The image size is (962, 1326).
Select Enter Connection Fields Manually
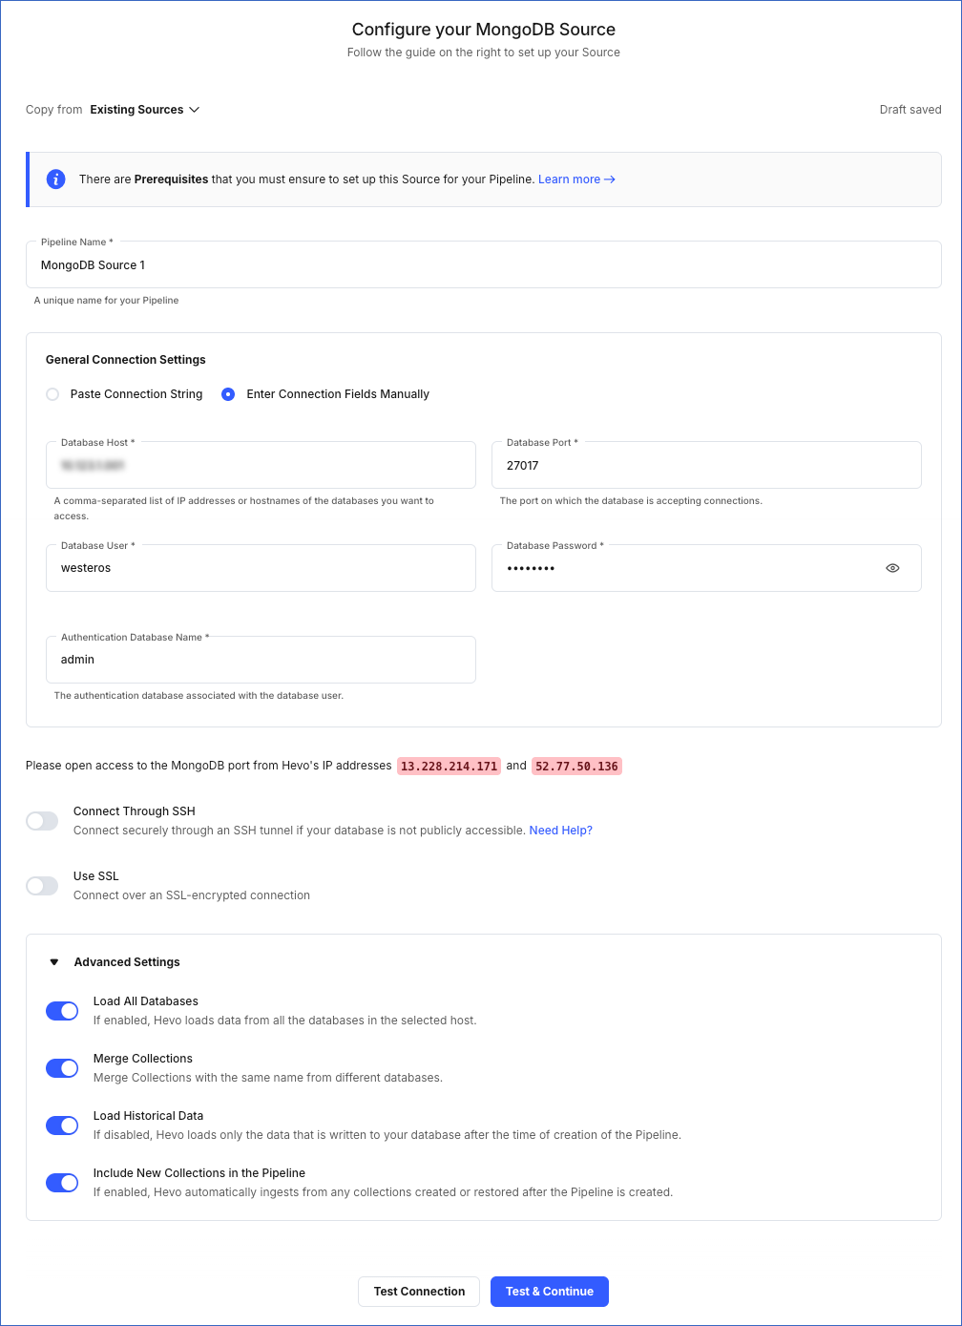point(228,393)
